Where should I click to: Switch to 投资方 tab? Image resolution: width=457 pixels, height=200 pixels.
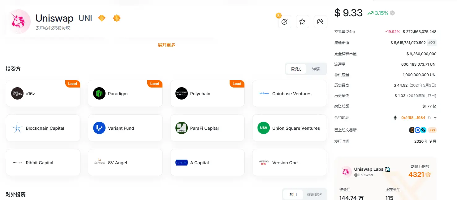pos(296,69)
